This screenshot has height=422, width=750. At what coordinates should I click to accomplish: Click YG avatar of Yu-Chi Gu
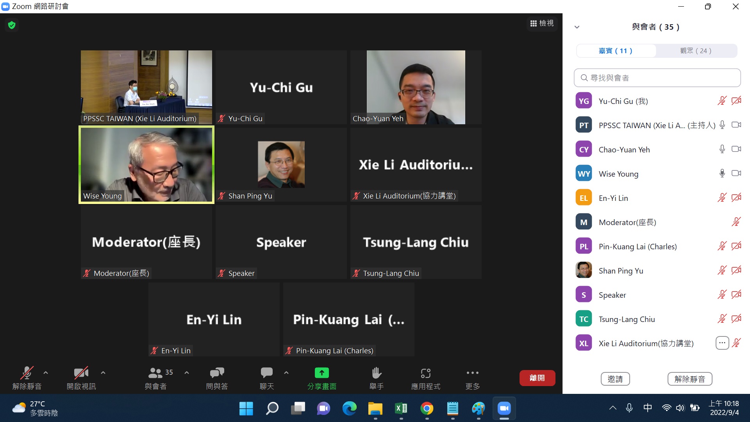(x=584, y=101)
